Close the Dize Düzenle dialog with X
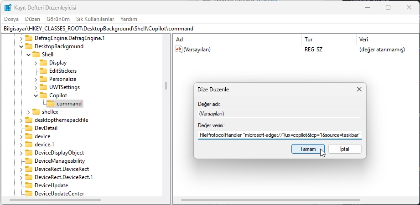Viewport: 420px width, 205px height. [x=359, y=90]
